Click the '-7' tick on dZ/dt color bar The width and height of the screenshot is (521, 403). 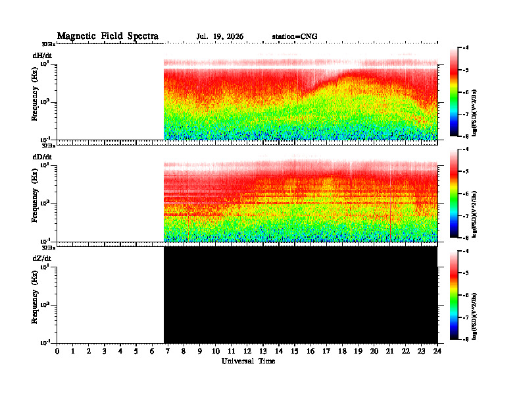[466, 317]
